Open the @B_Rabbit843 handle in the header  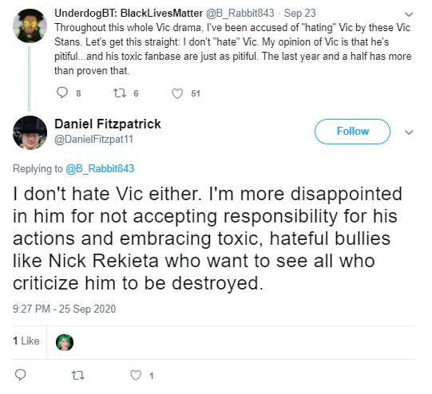click(x=240, y=14)
